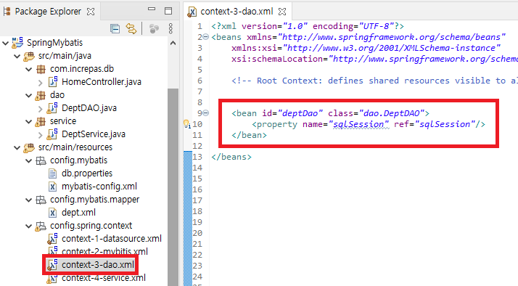Collapse the config.spring.context package
This screenshot has width=518, height=286.
click(29, 226)
